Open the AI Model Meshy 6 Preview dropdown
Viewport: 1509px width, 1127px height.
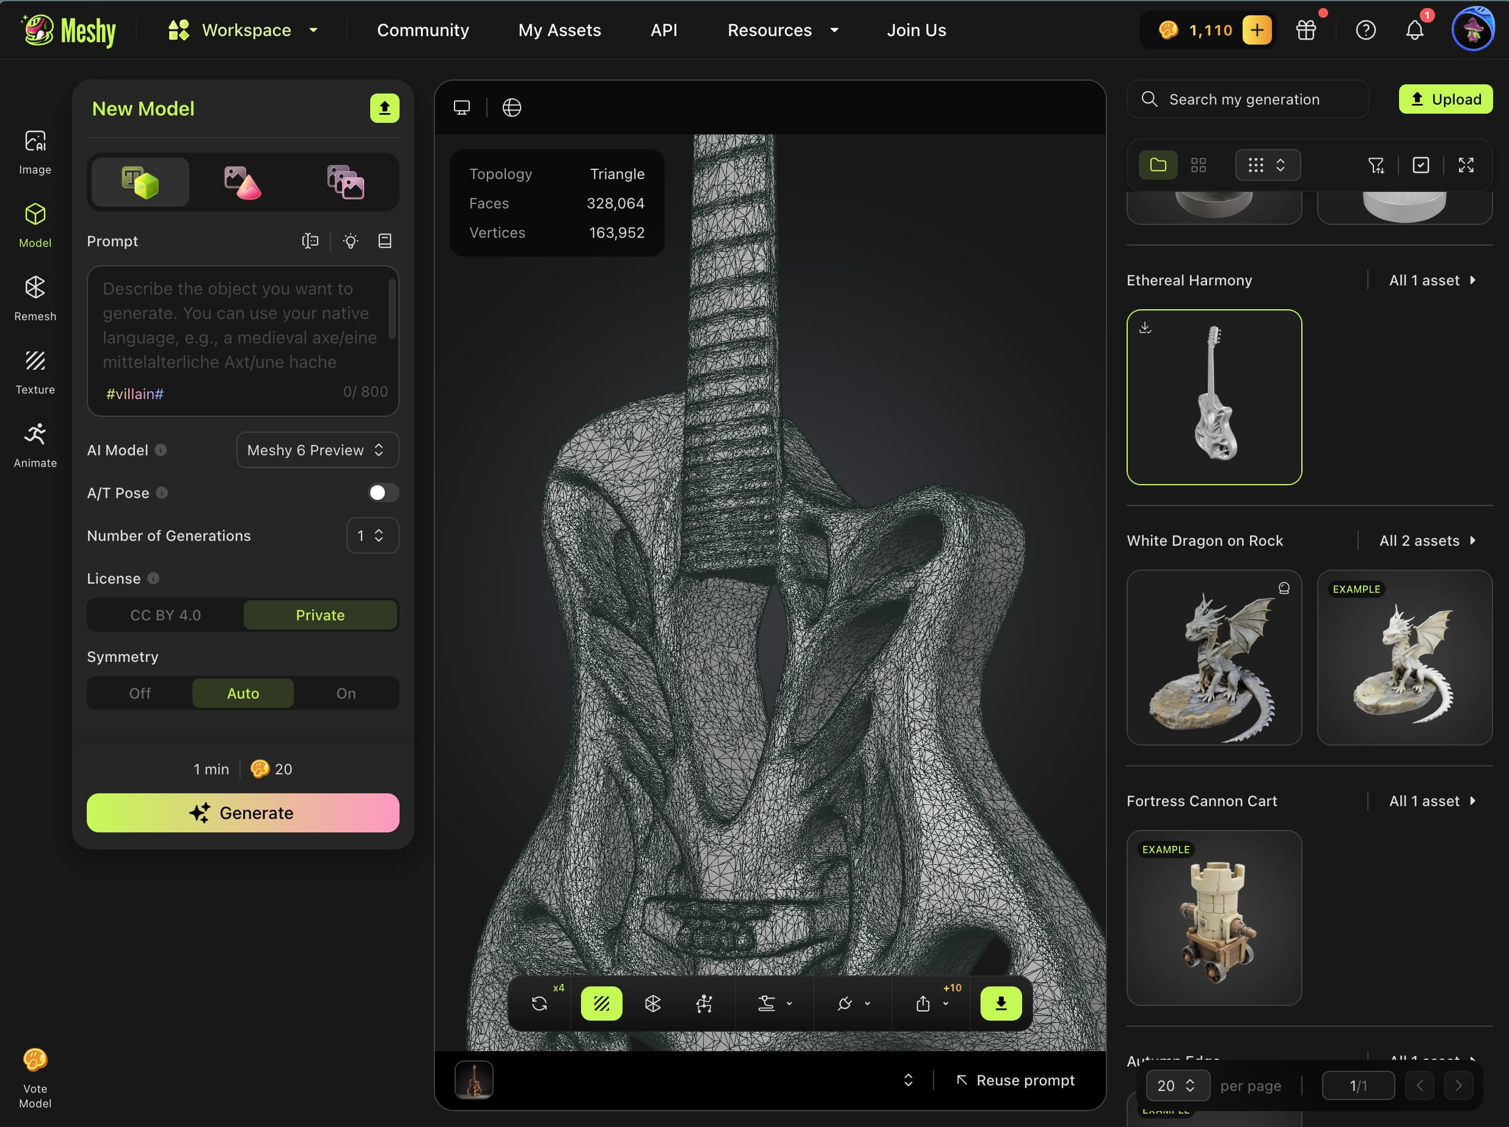pos(317,450)
